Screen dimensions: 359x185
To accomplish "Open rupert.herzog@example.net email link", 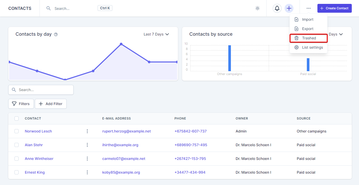I will 127,131.
